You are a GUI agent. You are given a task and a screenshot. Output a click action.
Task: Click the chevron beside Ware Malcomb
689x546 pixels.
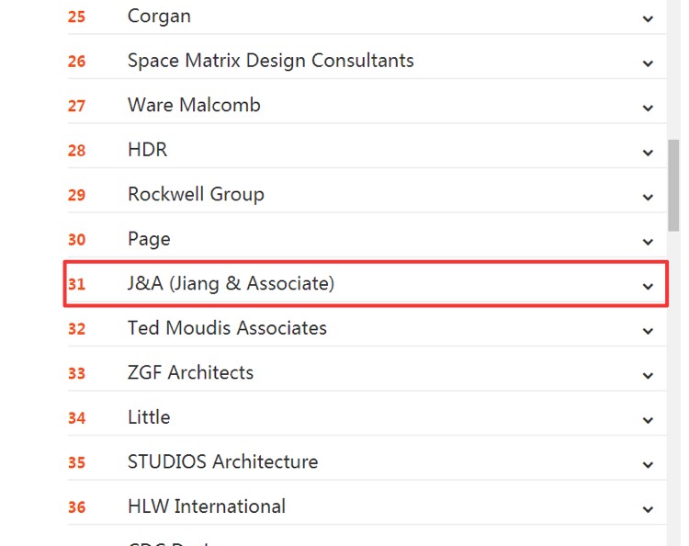[x=648, y=108]
